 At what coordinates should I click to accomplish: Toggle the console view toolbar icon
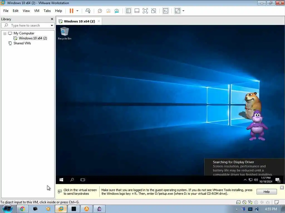[166, 11]
